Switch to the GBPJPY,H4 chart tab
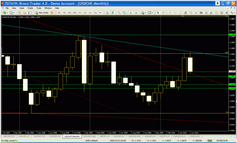 point(105,136)
